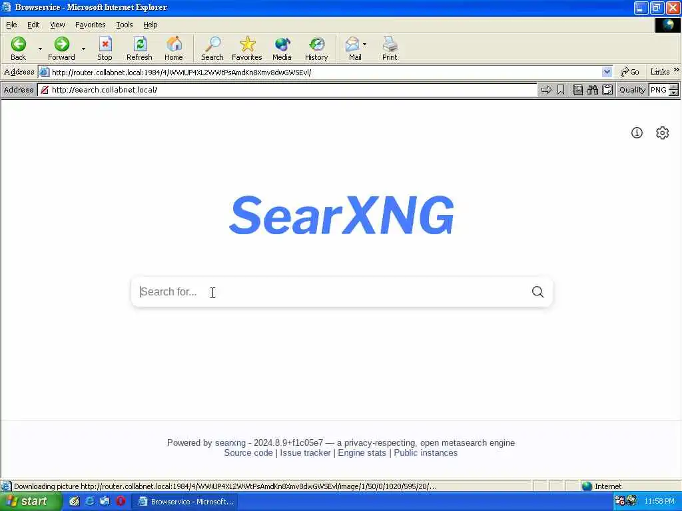Click the Go button beside address bar
682x511 pixels.
pos(629,72)
